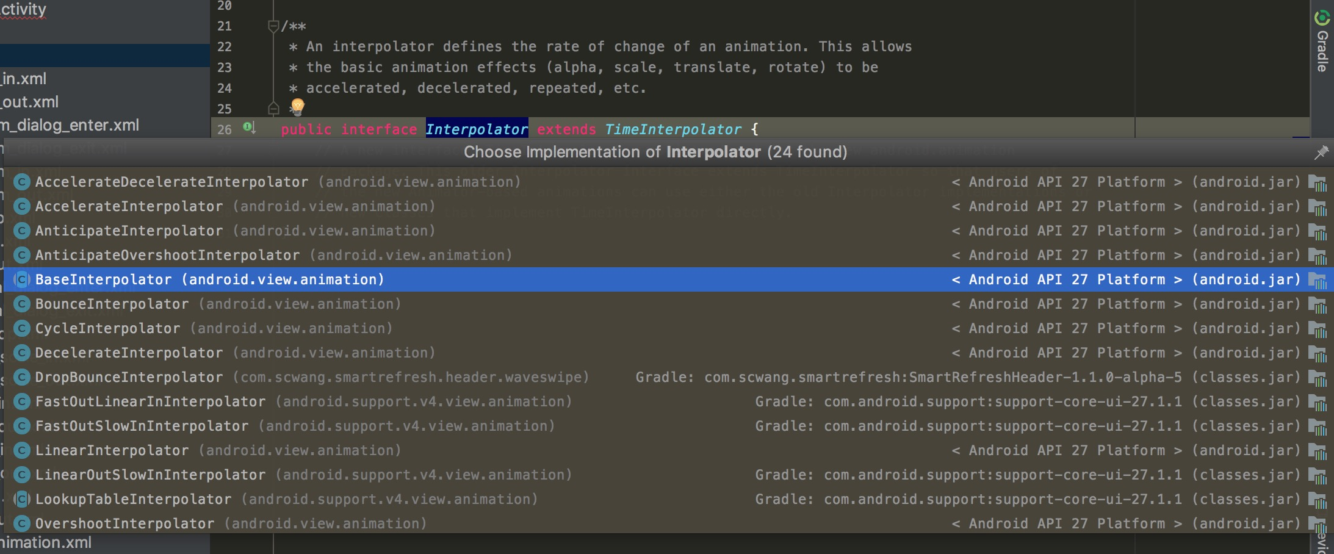
Task: Select LinearInterpolator implementation
Action: [668, 450]
